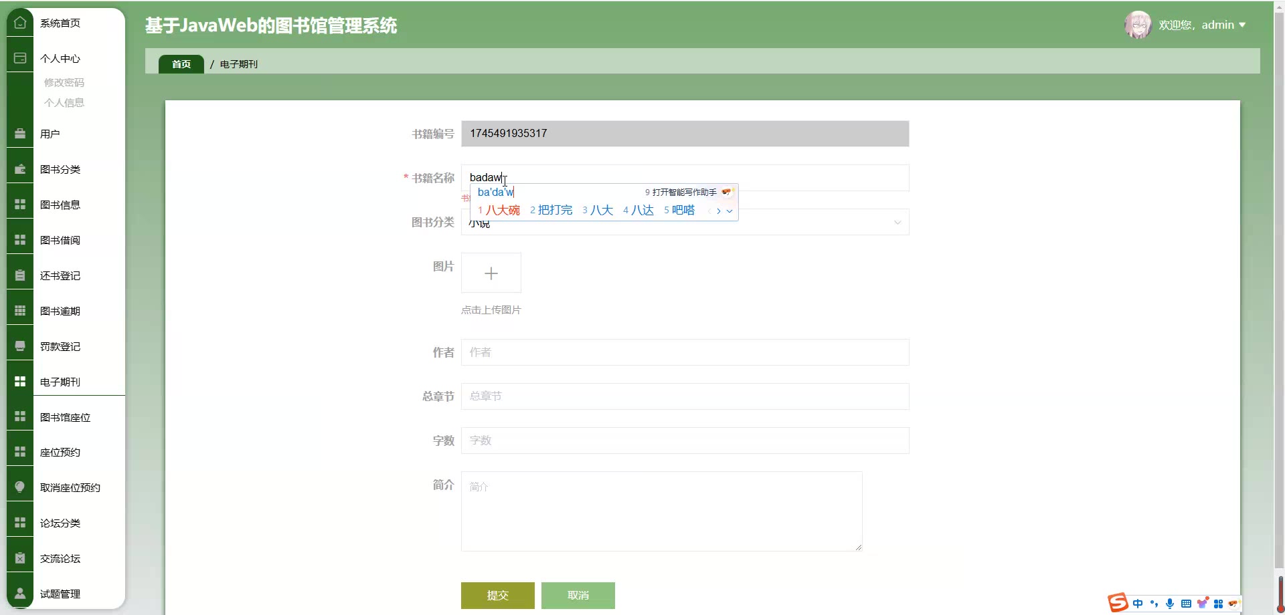The height and width of the screenshot is (615, 1285).
Task: Click the 取消 cancel button
Action: tap(578, 595)
